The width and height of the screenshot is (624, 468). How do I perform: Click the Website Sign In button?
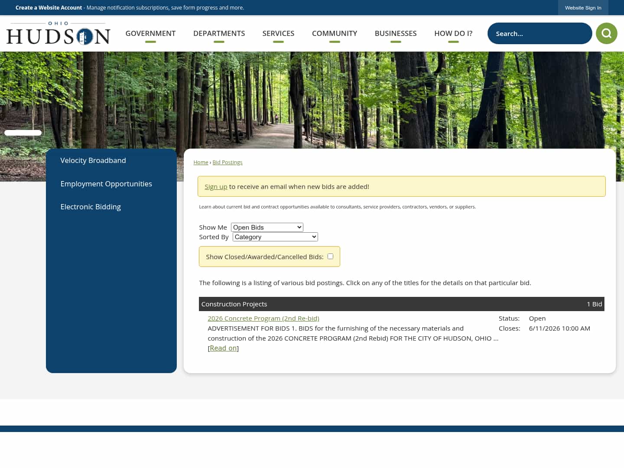(583, 8)
